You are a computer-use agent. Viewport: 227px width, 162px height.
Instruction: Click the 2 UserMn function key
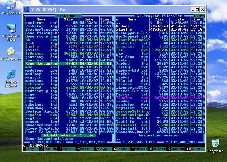49,149
